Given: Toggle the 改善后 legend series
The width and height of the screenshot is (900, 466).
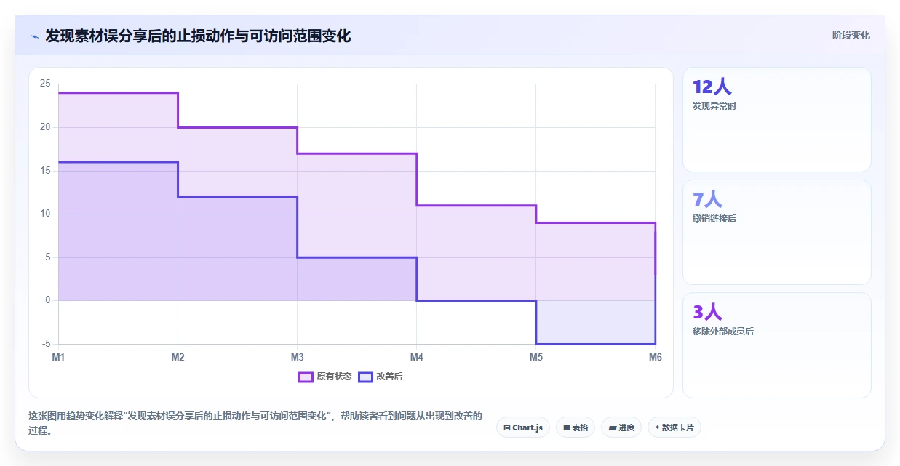Looking at the screenshot, I should point(381,377).
